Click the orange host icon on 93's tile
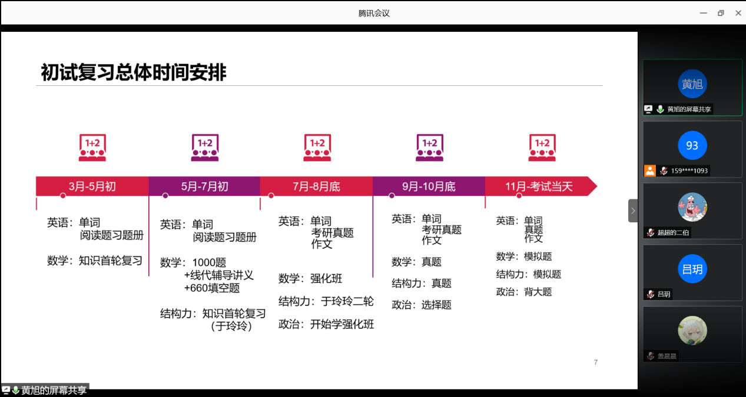This screenshot has height=397, width=746. (x=649, y=171)
